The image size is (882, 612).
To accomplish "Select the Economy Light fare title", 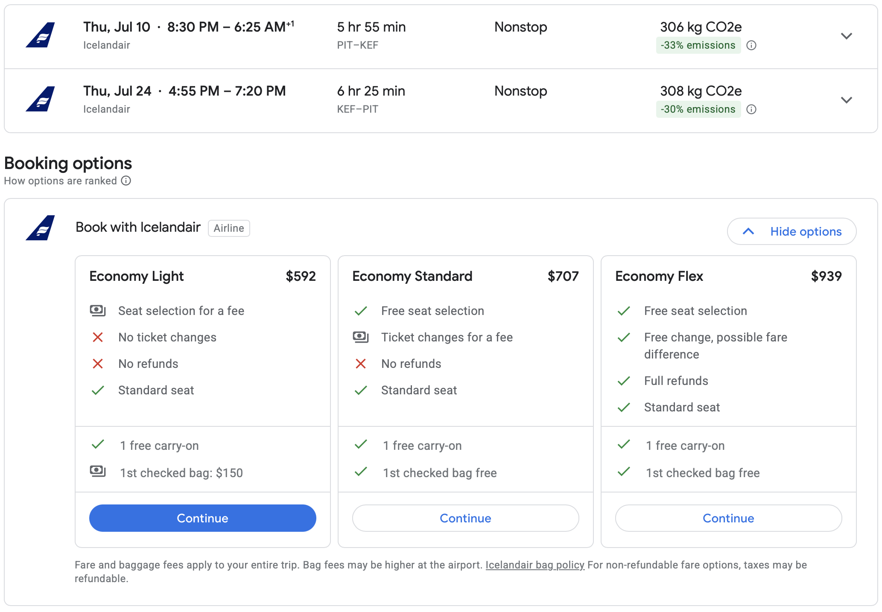I will 136,277.
